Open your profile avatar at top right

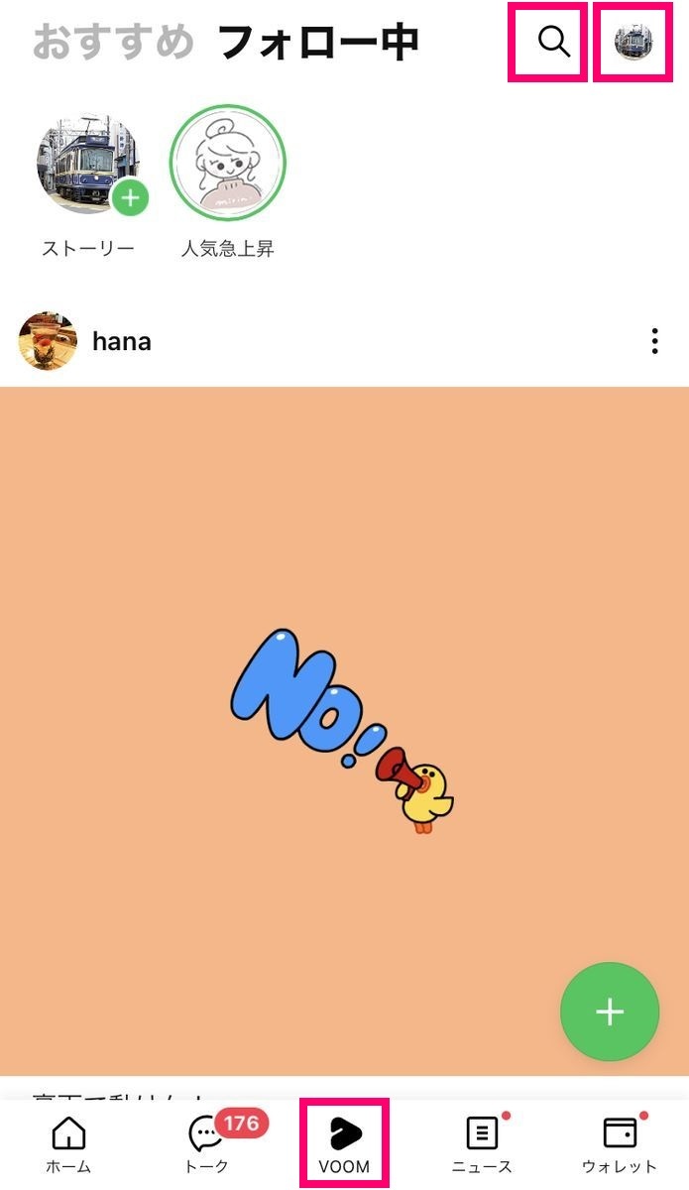coord(632,42)
